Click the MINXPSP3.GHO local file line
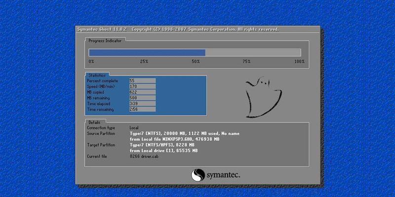 (x=175, y=139)
